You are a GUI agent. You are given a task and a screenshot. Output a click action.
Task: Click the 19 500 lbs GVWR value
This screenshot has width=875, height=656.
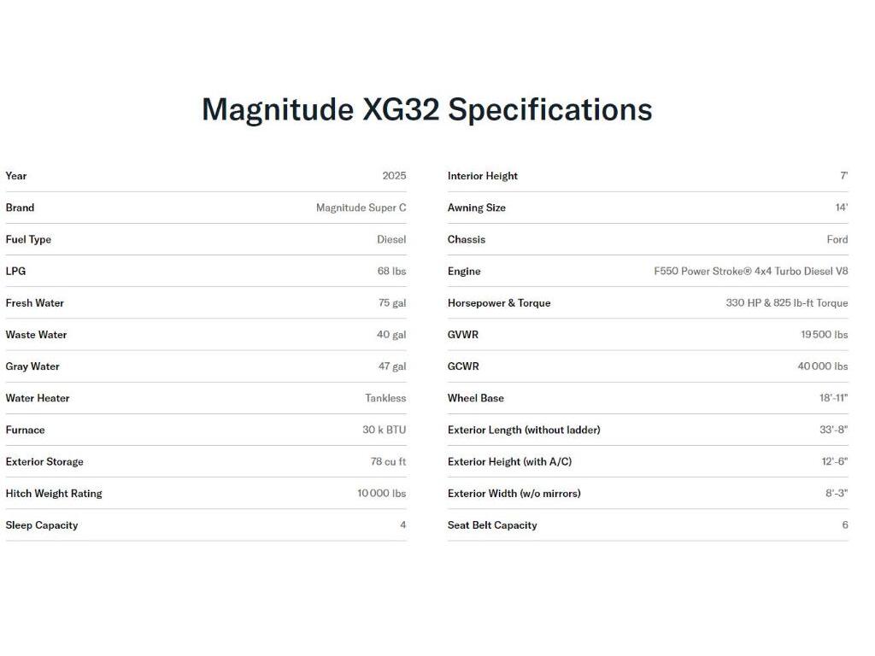[824, 335]
